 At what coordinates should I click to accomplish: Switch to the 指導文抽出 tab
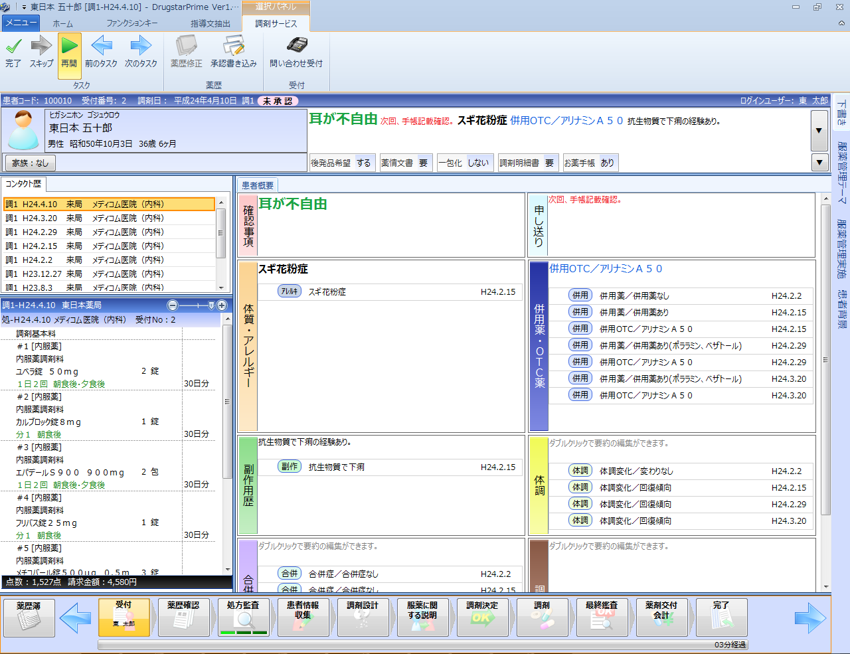pos(211,23)
